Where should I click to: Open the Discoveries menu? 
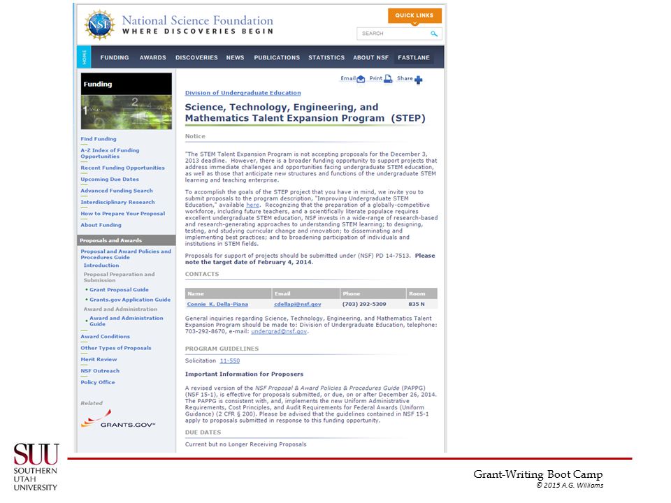(x=196, y=57)
